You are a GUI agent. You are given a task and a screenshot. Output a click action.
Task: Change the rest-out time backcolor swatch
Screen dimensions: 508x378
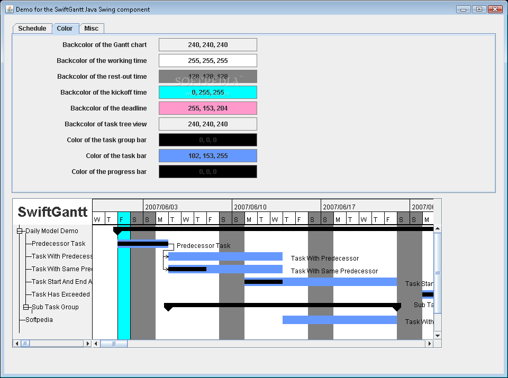point(207,76)
